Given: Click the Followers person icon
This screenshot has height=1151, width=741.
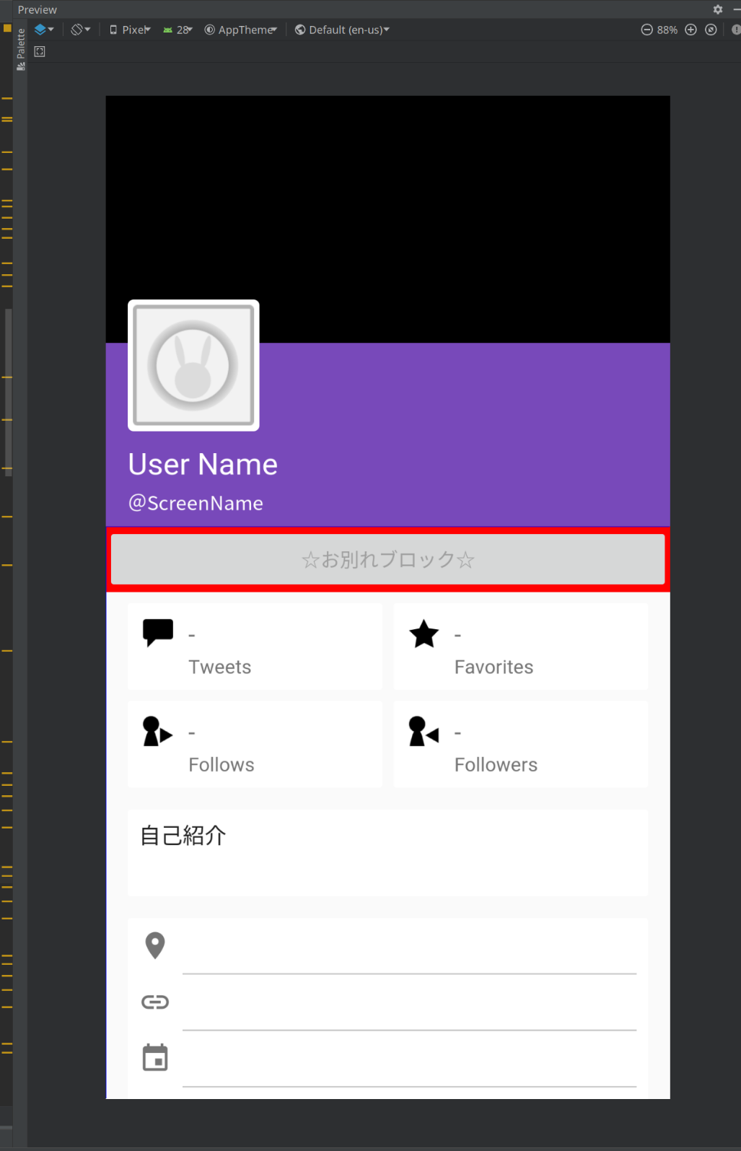Looking at the screenshot, I should point(424,732).
